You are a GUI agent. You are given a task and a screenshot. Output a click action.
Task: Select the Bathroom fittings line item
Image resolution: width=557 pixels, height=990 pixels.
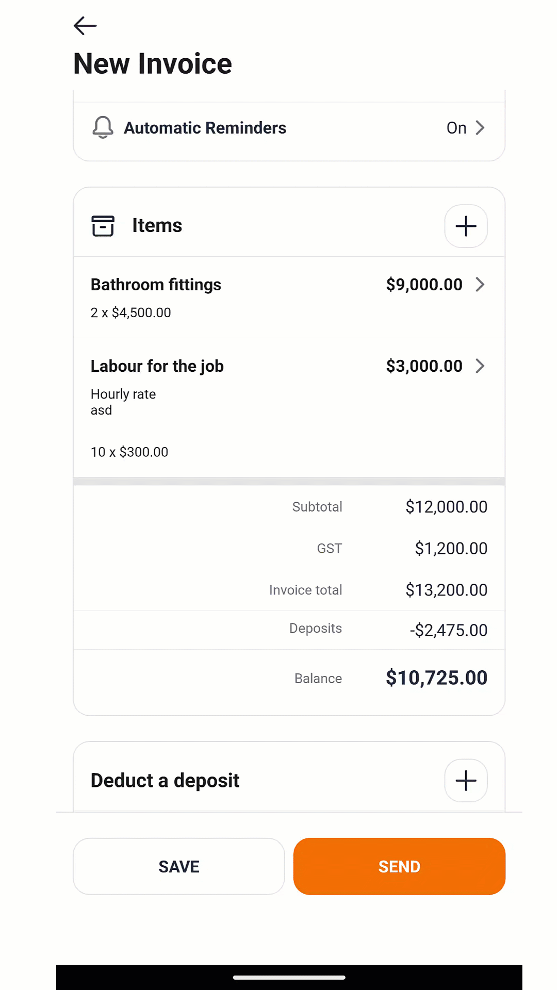[x=156, y=285]
